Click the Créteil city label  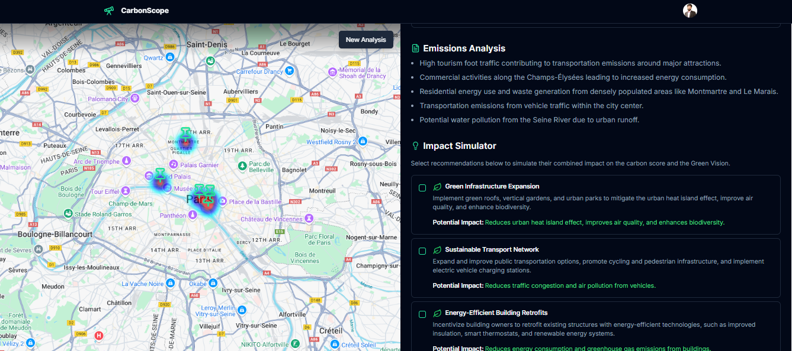331,330
